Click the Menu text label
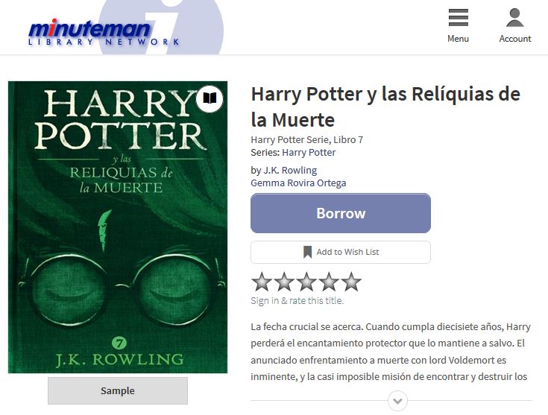This screenshot has width=548, height=415. (459, 39)
